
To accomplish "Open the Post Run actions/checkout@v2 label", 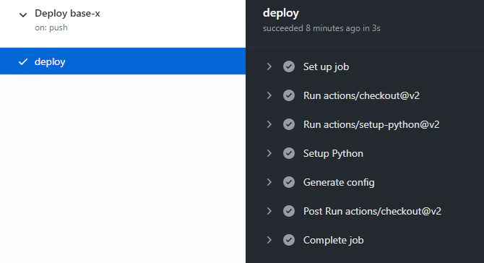I will click(x=372, y=211).
